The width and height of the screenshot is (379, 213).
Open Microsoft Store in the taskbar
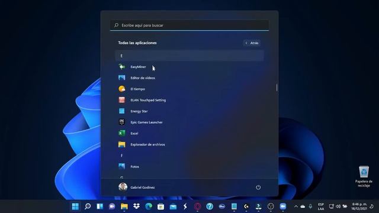pos(160,206)
